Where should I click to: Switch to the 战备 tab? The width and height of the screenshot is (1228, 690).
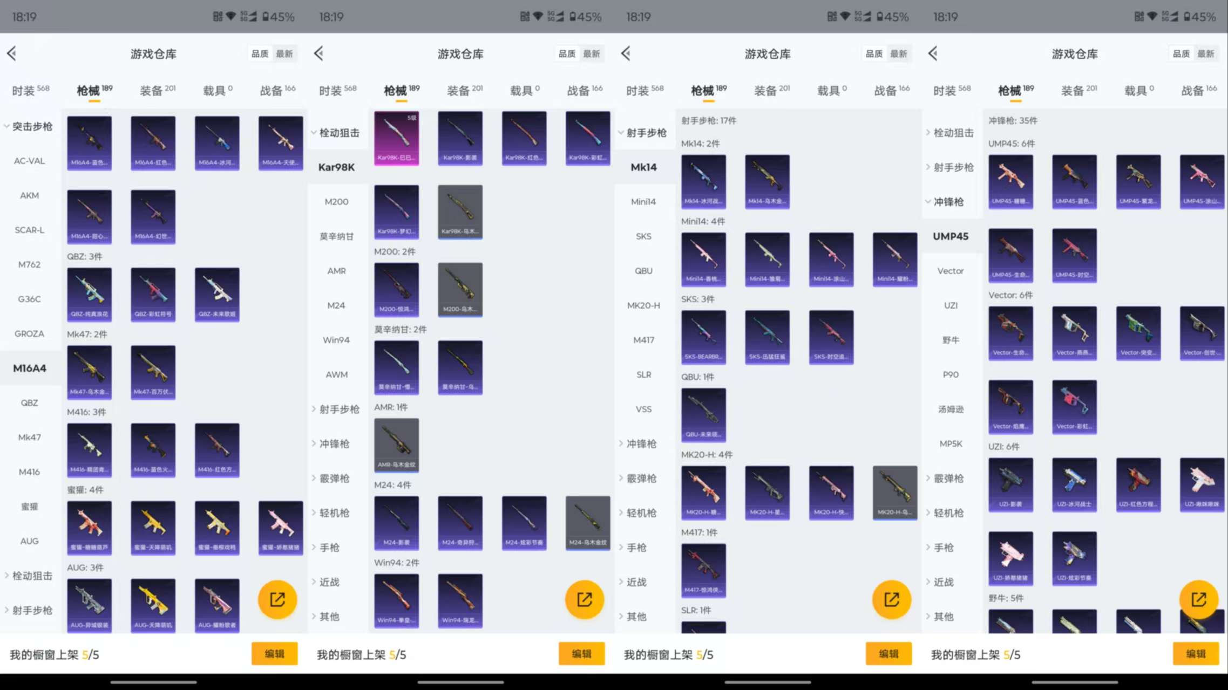pyautogui.click(x=273, y=90)
